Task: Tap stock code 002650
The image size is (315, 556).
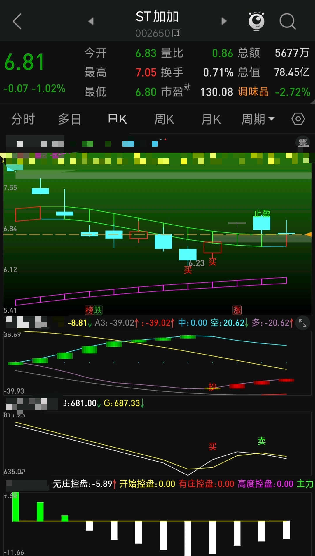Action: tap(153, 33)
